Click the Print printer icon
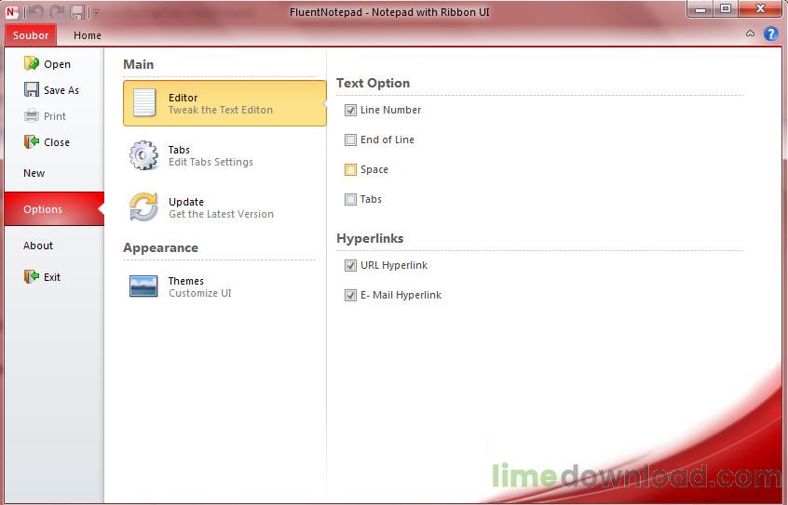 [31, 115]
